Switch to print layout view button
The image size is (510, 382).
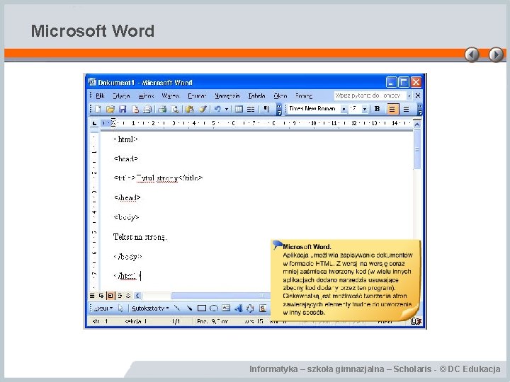point(110,296)
